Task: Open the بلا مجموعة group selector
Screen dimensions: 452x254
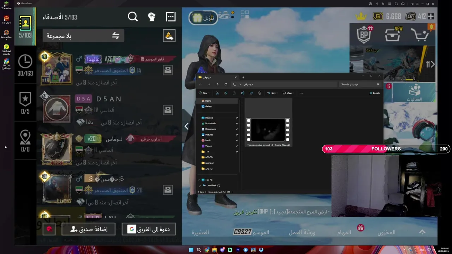Action: (83, 36)
